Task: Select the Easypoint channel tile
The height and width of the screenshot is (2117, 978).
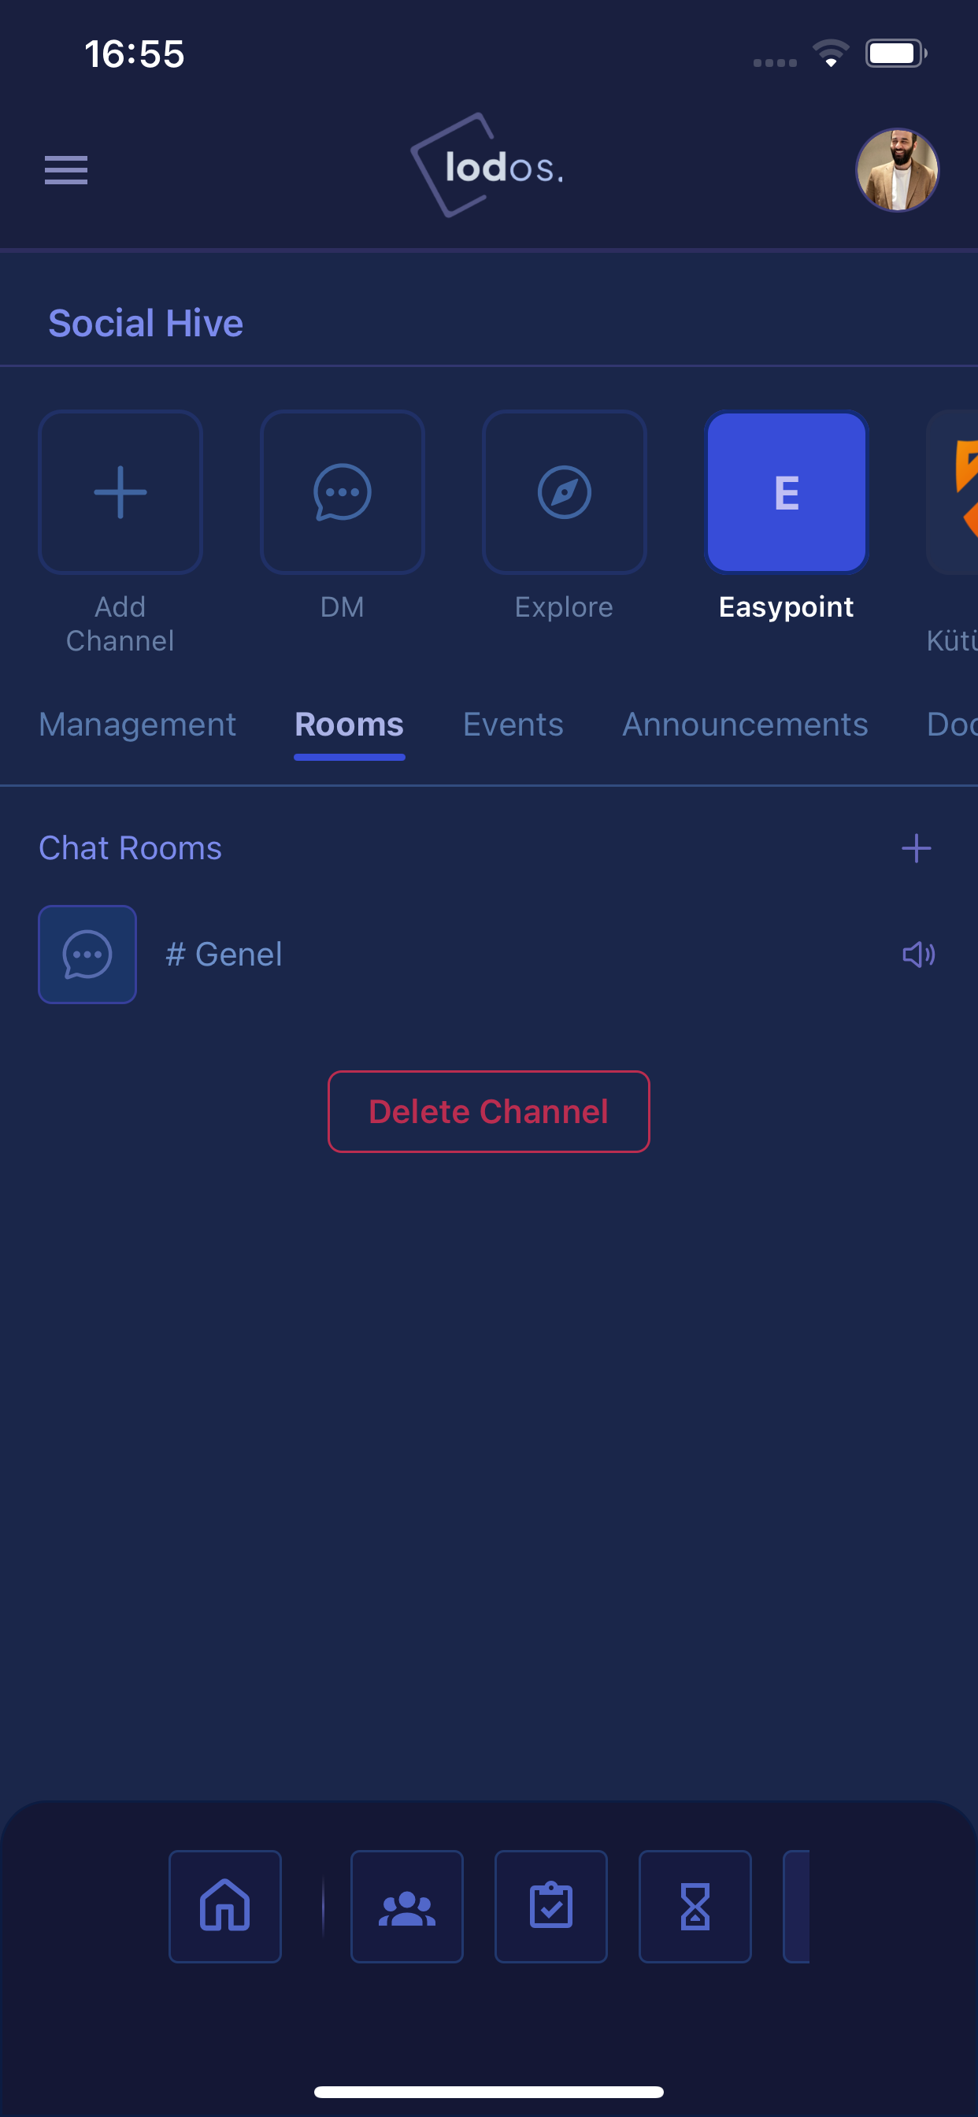Action: [787, 492]
